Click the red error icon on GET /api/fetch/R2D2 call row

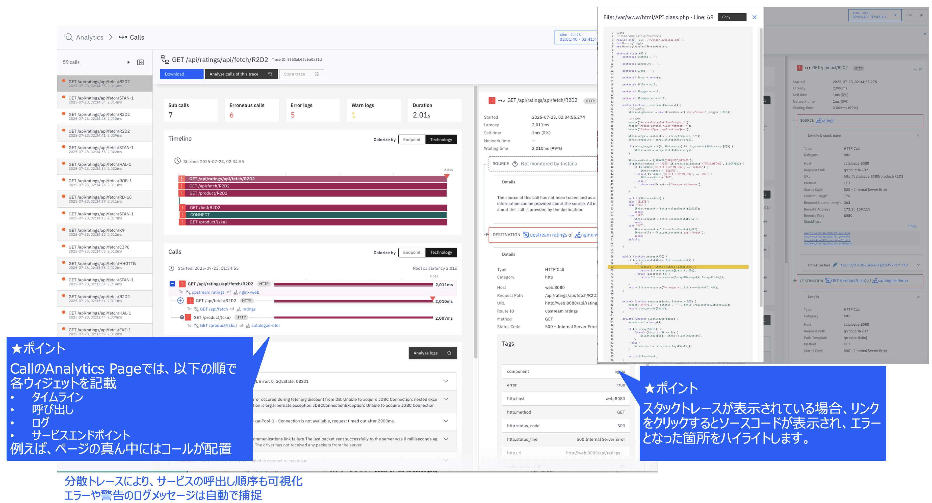point(190,301)
